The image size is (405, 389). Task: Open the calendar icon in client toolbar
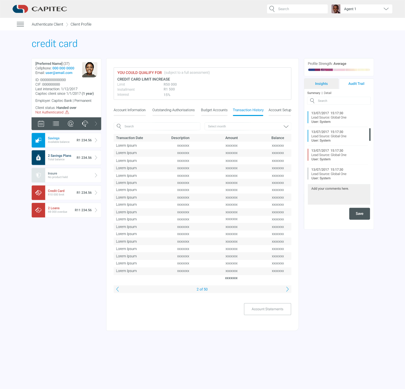pos(41,124)
